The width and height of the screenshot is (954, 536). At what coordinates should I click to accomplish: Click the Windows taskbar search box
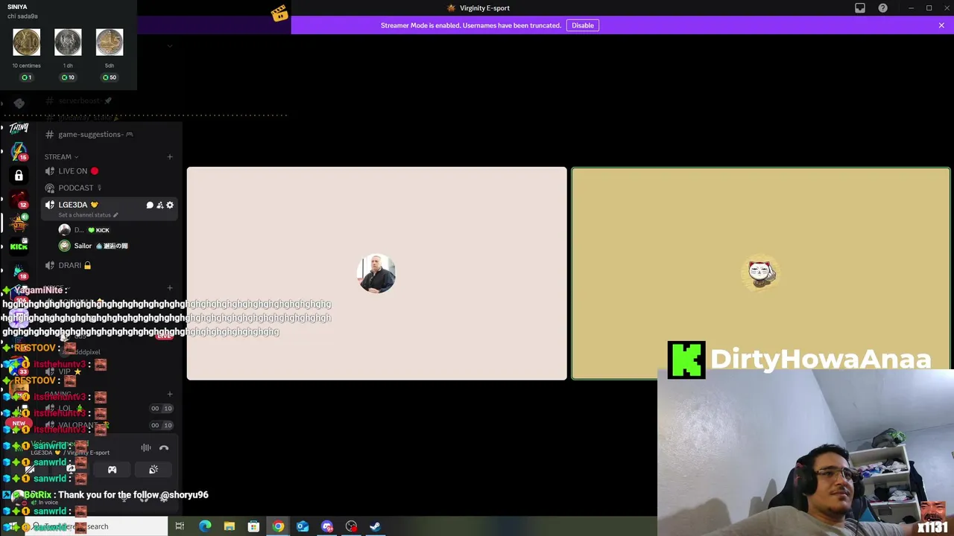coord(97,526)
